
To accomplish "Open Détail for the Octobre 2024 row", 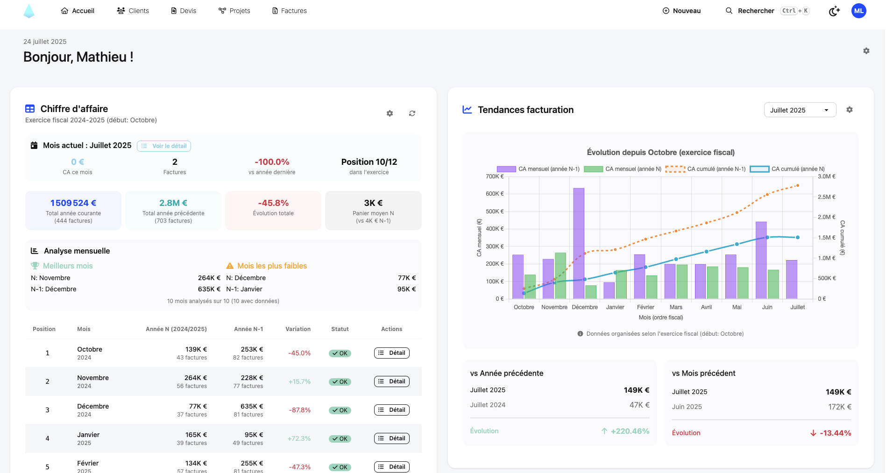I will pos(391,353).
